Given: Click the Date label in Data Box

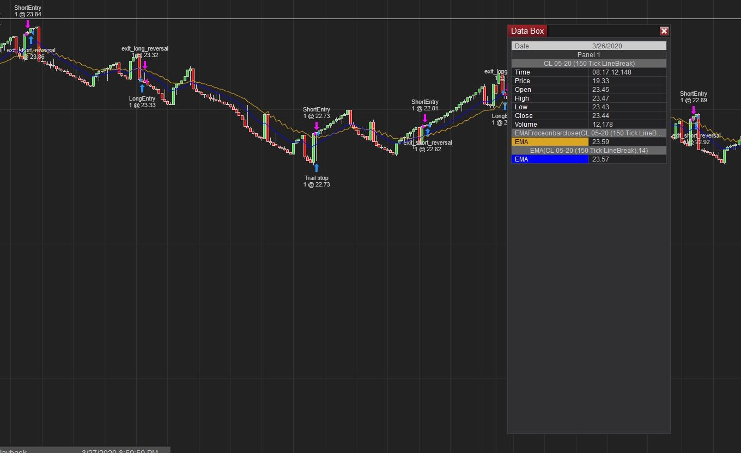Looking at the screenshot, I should tap(522, 46).
